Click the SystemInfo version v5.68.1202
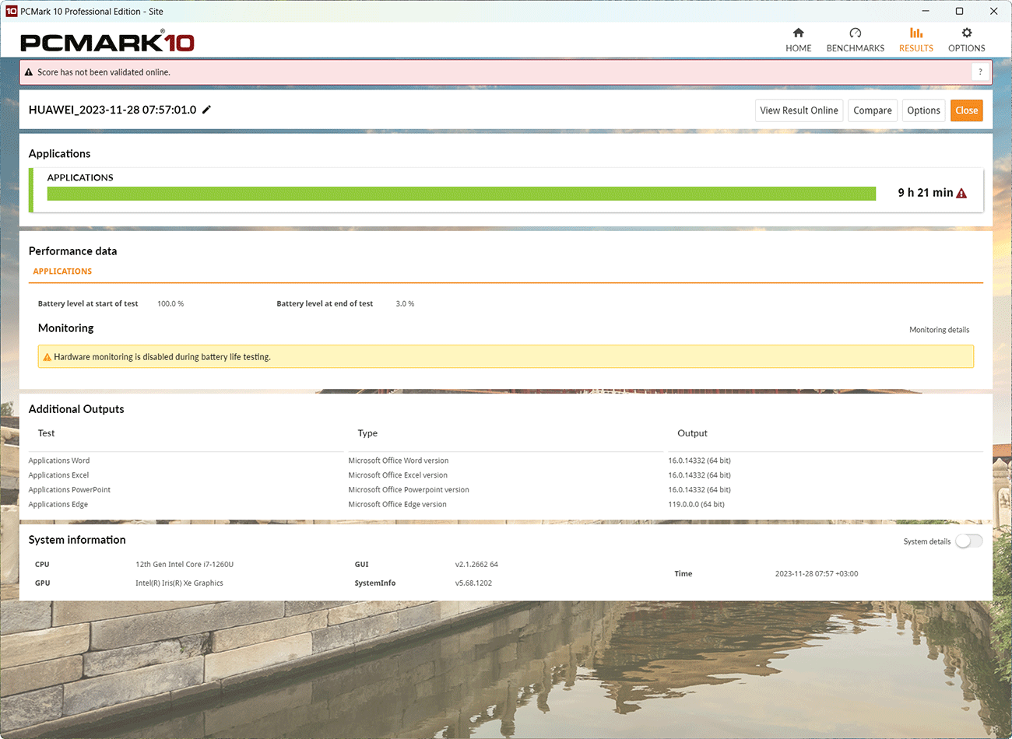Screen dimensions: 1012x739 point(473,583)
